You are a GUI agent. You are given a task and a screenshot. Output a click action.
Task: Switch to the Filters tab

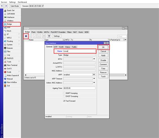pos(69,32)
